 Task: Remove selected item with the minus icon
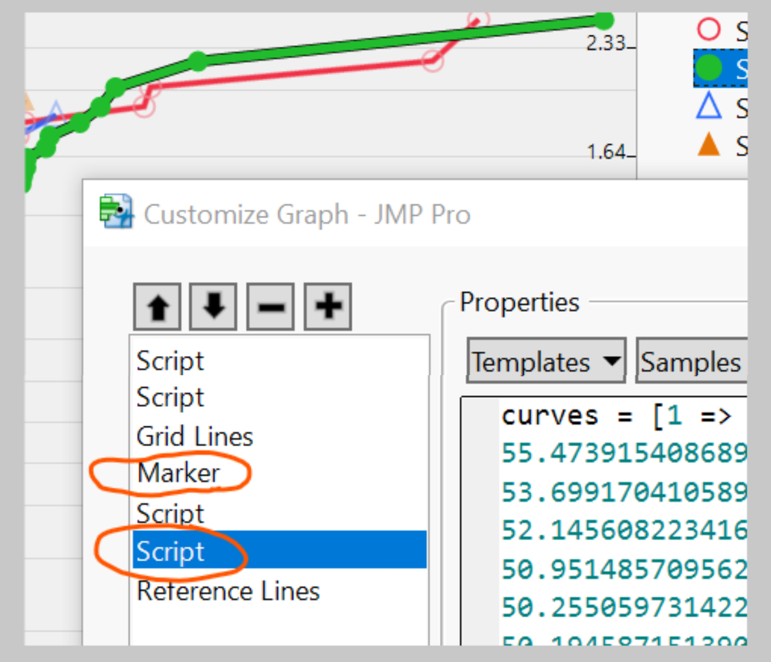tap(270, 305)
